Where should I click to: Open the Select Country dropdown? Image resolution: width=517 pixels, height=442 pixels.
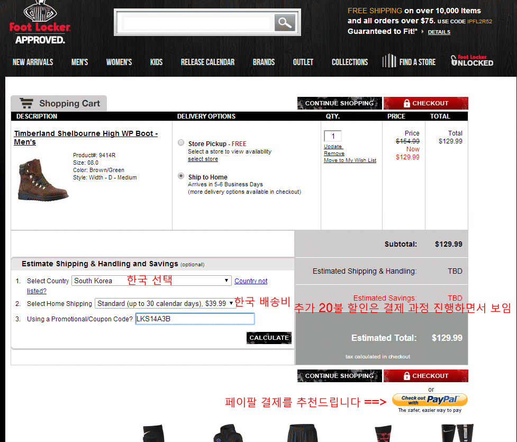(151, 281)
